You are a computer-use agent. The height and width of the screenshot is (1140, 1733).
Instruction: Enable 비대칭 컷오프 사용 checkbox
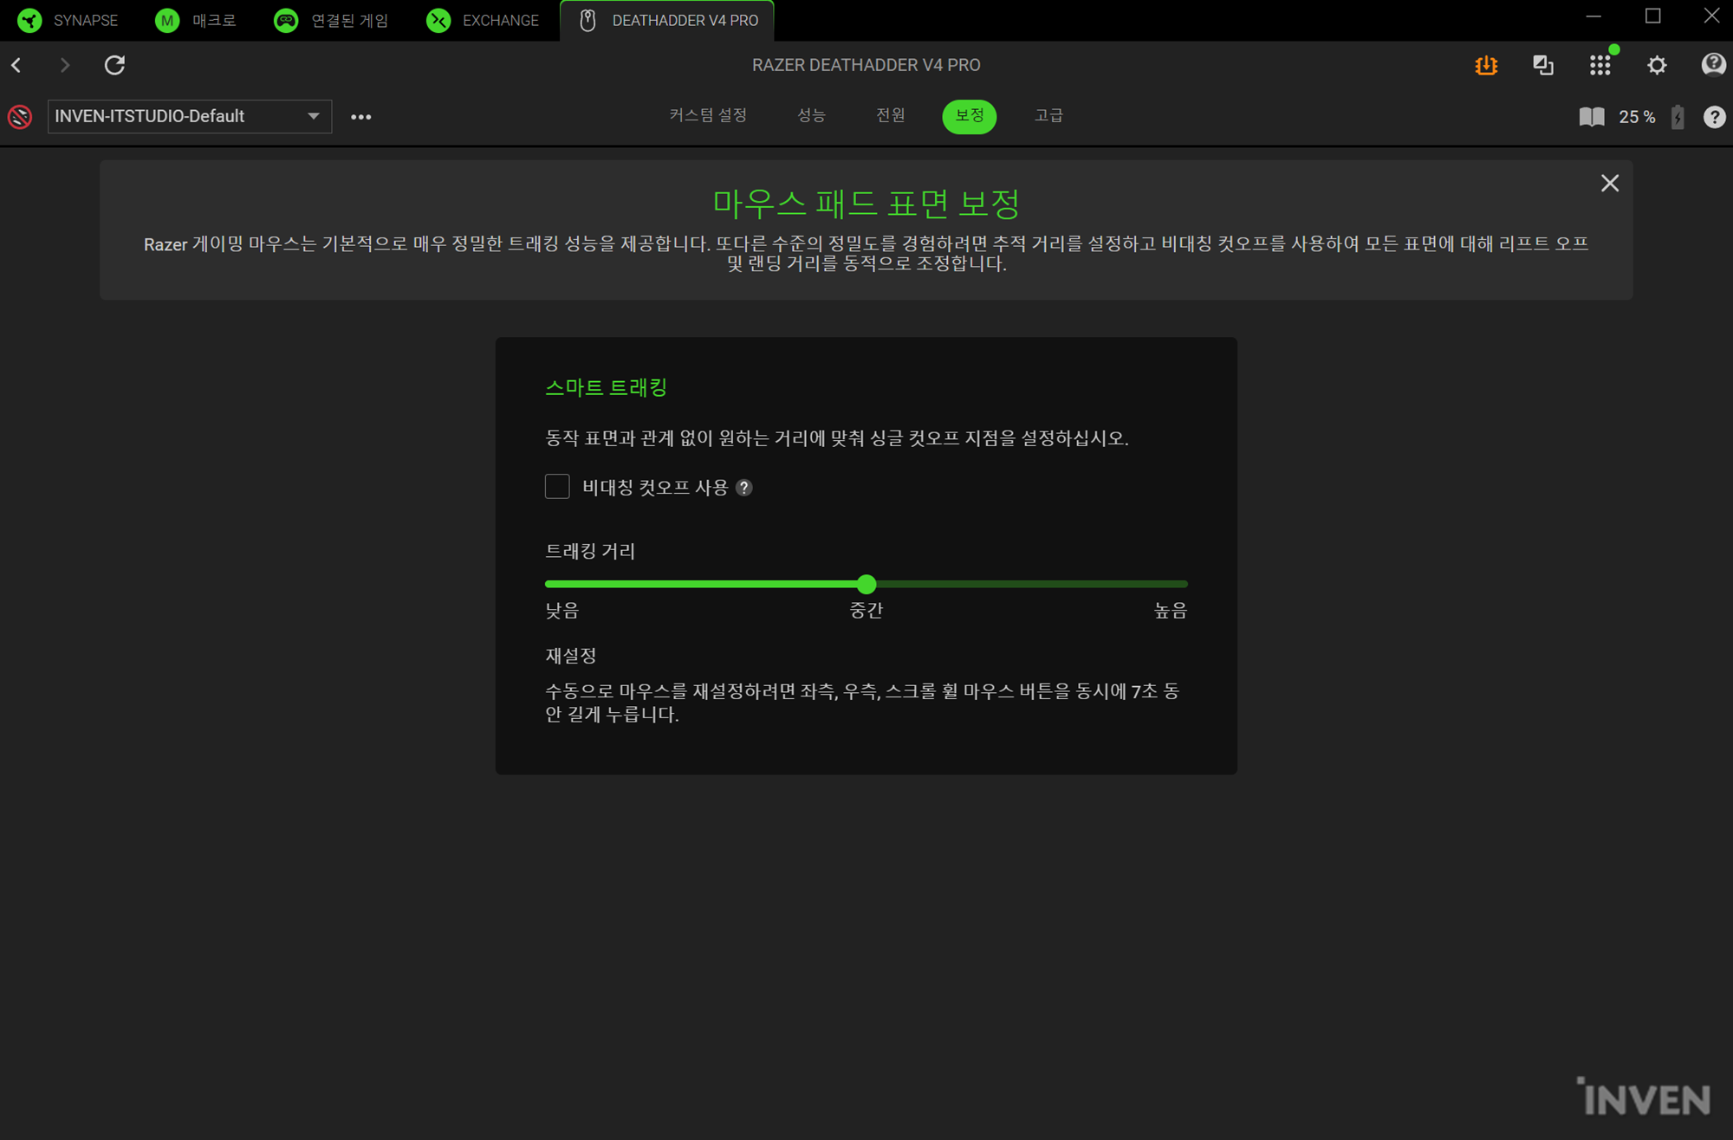[557, 487]
